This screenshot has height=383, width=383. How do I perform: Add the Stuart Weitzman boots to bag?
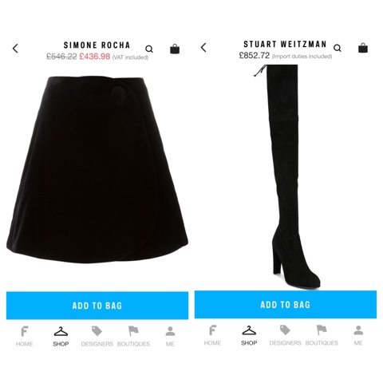click(x=286, y=305)
